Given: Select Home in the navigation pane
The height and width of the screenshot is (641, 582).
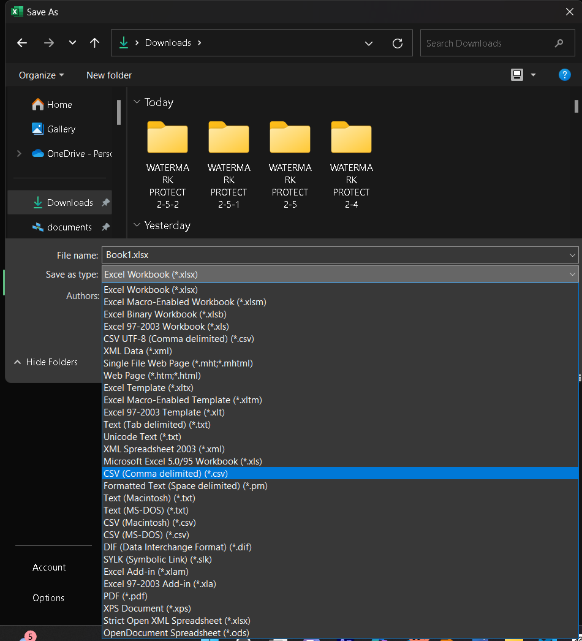Looking at the screenshot, I should coord(59,105).
